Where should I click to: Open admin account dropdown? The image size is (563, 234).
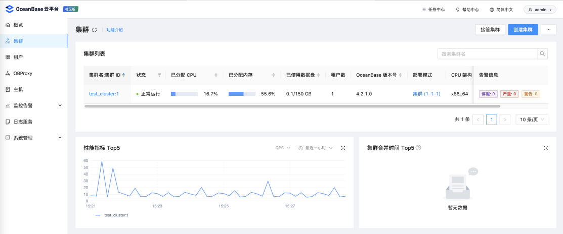(540, 10)
